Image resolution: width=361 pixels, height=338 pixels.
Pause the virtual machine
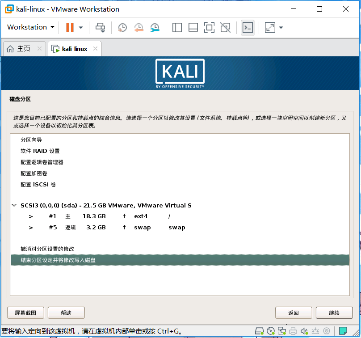tap(70, 27)
